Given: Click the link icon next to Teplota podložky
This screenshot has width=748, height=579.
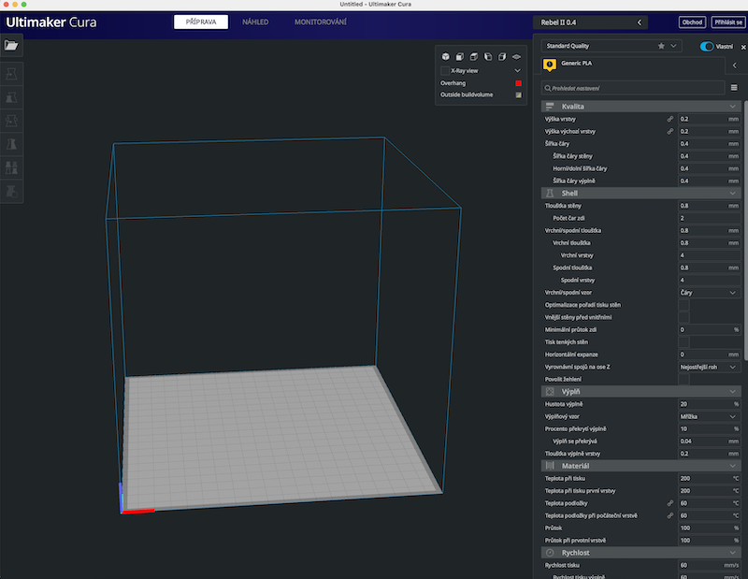Looking at the screenshot, I should [669, 503].
